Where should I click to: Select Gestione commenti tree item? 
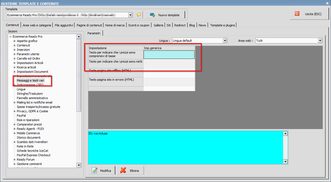[x=29, y=164]
